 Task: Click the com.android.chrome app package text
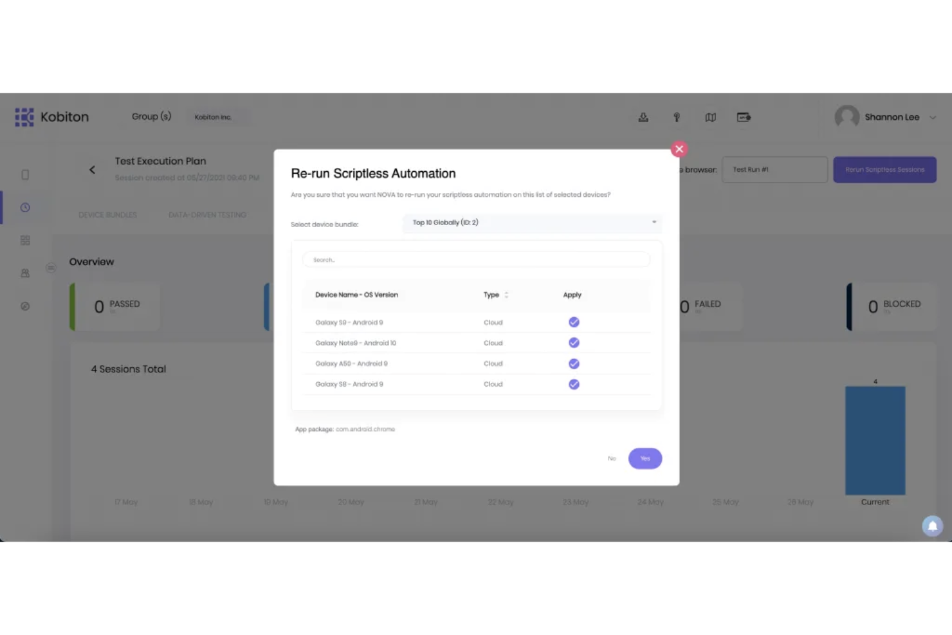365,429
